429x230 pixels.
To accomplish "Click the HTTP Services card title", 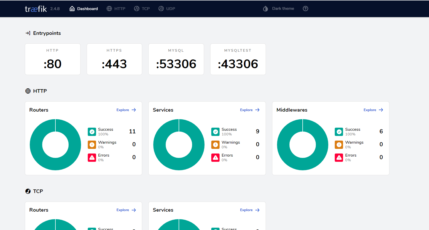I will pyautogui.click(x=163, y=110).
